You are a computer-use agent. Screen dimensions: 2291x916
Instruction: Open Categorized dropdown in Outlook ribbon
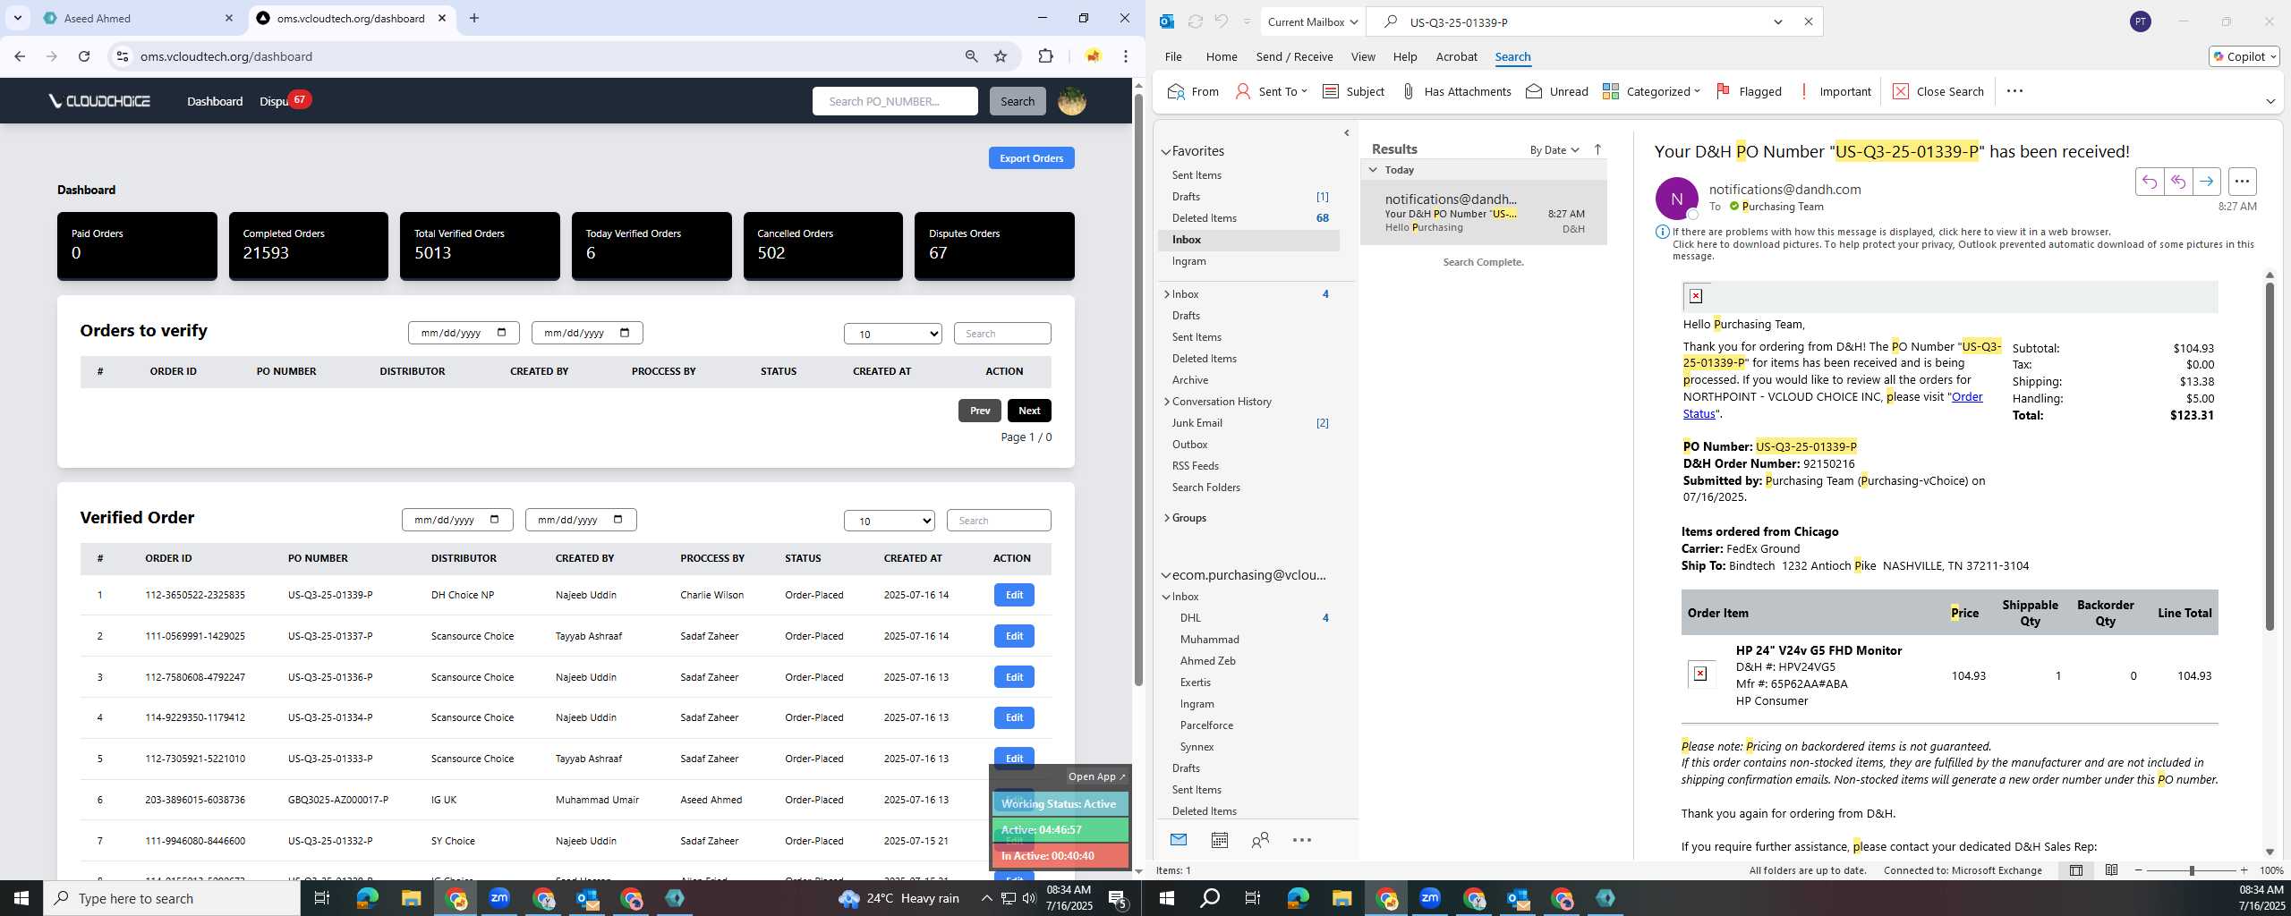(1651, 91)
